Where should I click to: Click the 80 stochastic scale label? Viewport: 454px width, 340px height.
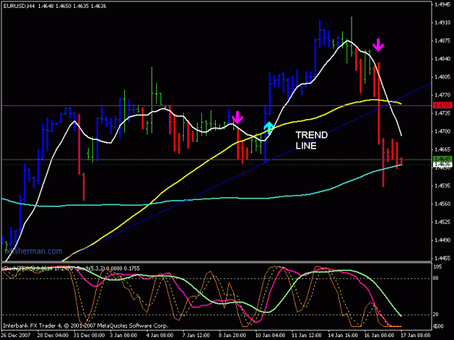coord(437,278)
